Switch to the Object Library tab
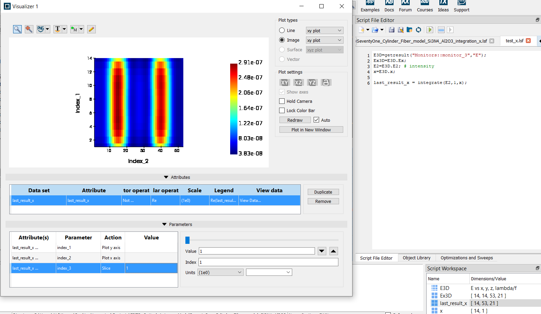The height and width of the screenshot is (314, 541). click(x=416, y=258)
